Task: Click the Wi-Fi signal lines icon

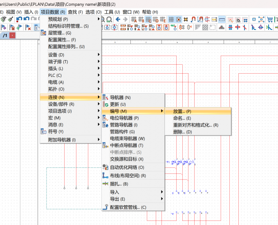Action: coord(238,20)
